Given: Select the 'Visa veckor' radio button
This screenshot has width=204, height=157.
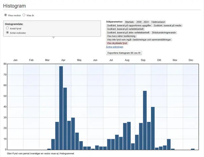Looking at the screenshot, I should point(5,15).
